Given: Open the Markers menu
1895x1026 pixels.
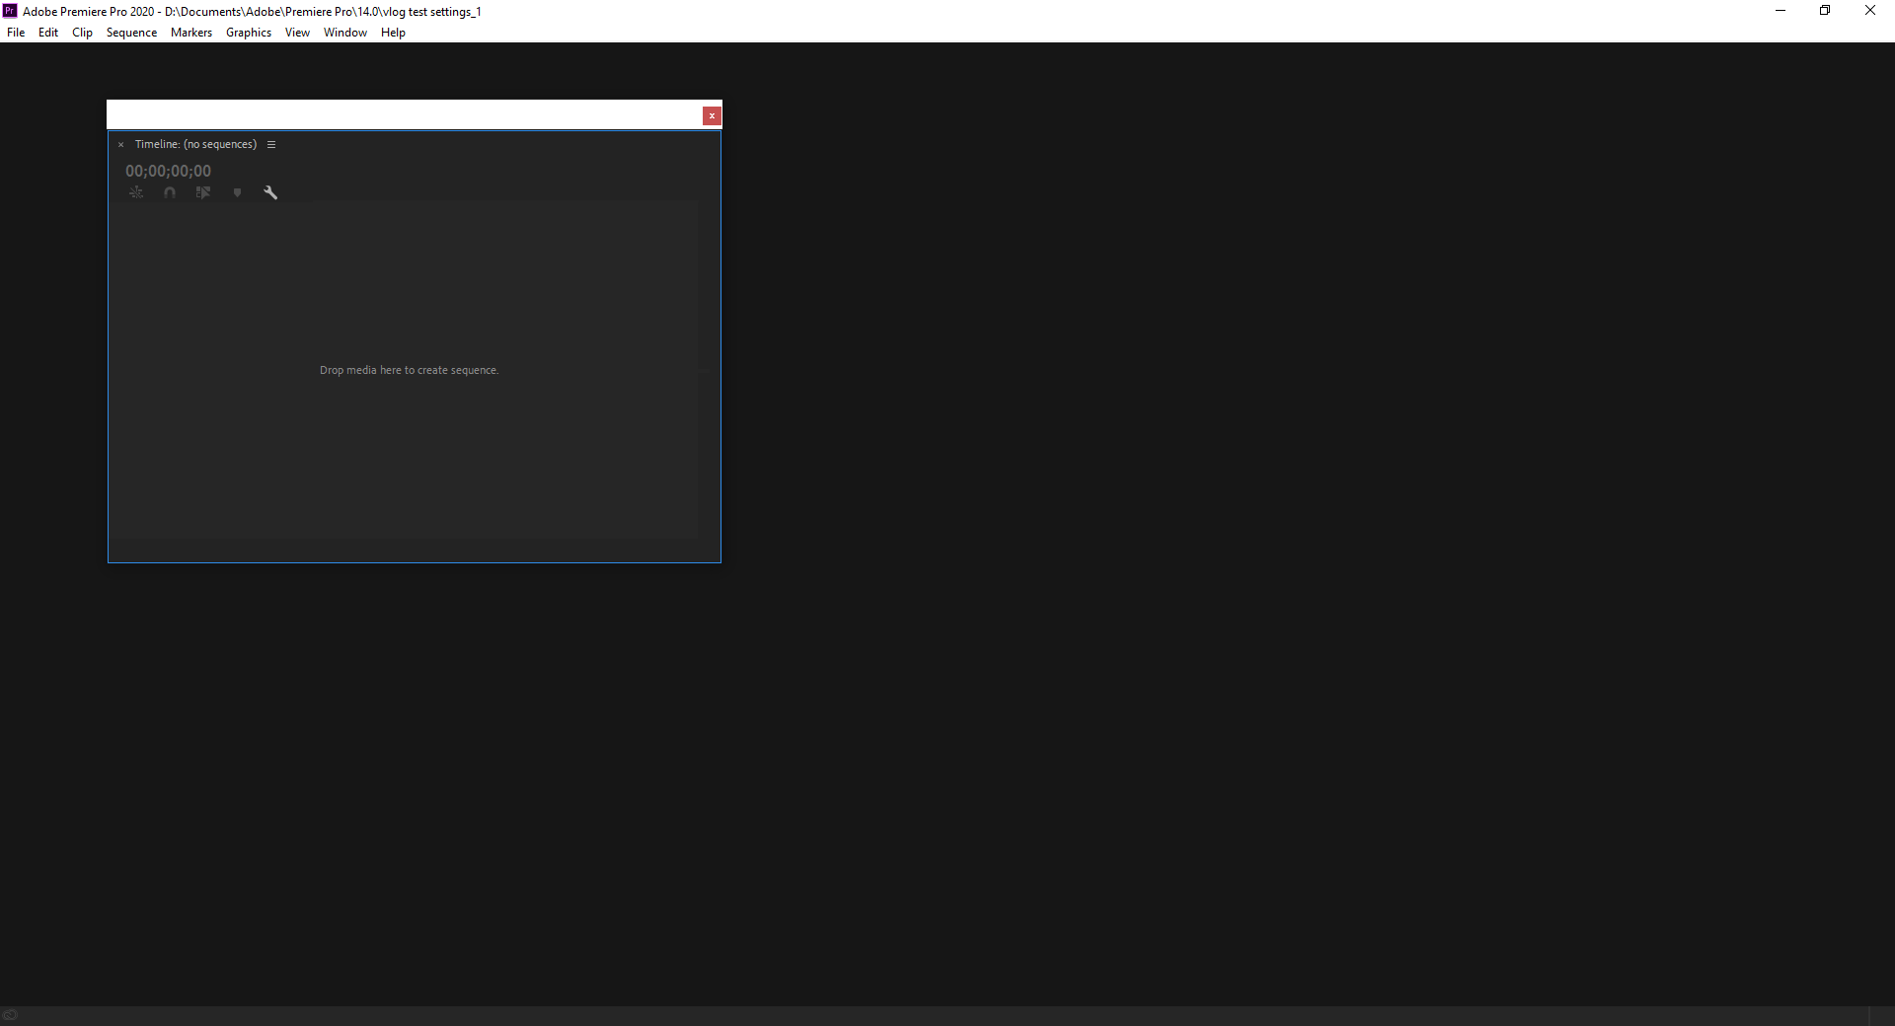Looking at the screenshot, I should tap(191, 33).
